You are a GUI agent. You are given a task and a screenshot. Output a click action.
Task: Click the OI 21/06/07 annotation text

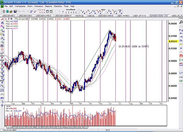[x=134, y=47]
